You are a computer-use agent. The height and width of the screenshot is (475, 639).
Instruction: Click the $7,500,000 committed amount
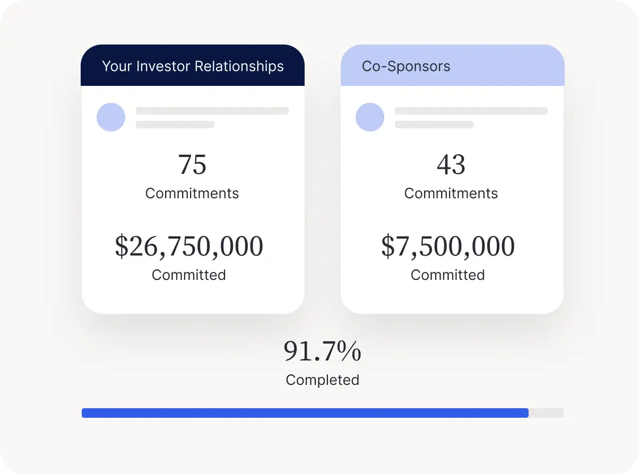[x=448, y=247]
